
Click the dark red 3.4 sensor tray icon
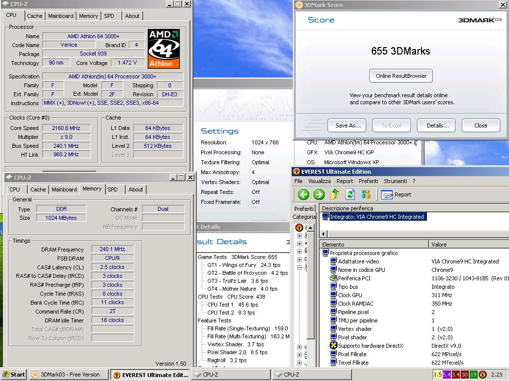[x=455, y=375]
